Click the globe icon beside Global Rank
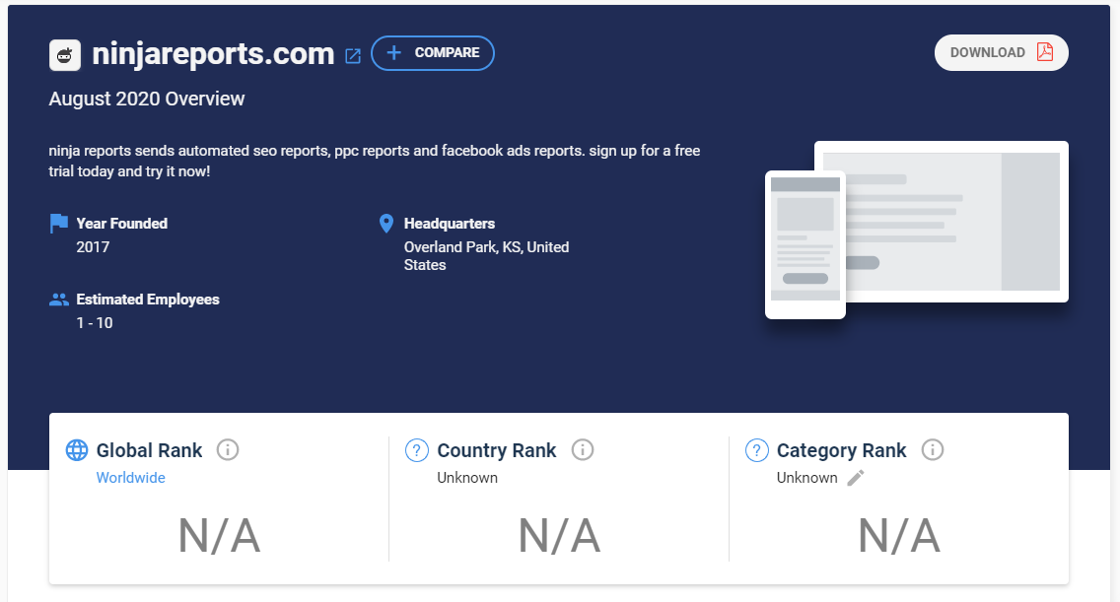Image resolution: width=1120 pixels, height=602 pixels. [77, 450]
